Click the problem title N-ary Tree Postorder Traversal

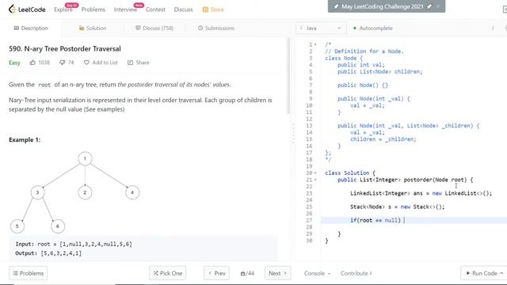click(x=65, y=49)
